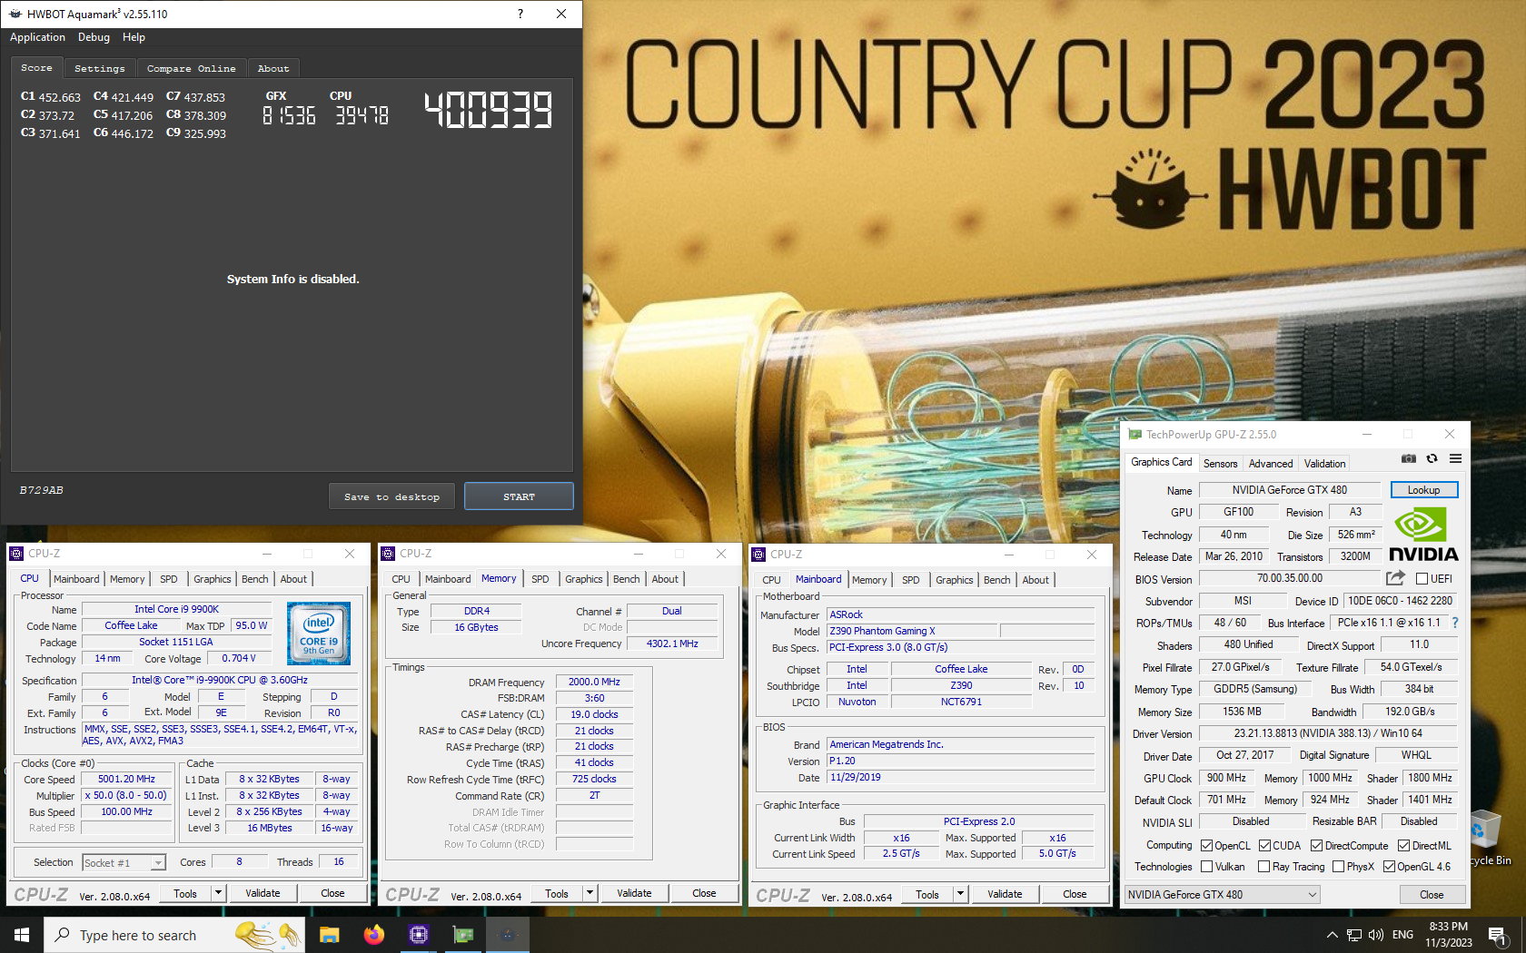Click the BIOS export share icon in GPU-Z

pyautogui.click(x=1395, y=578)
